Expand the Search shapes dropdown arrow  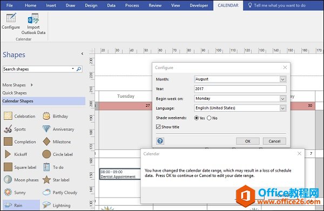click(73, 69)
